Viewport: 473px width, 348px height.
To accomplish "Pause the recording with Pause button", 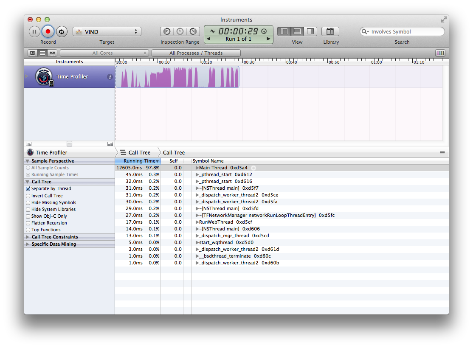I will [34, 32].
